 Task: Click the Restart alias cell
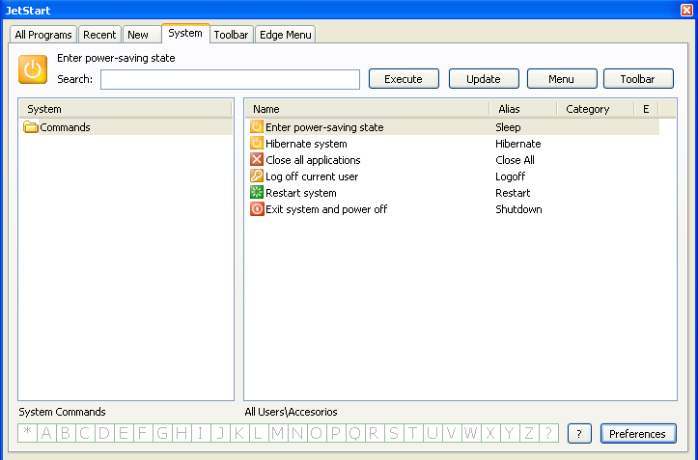click(x=513, y=193)
